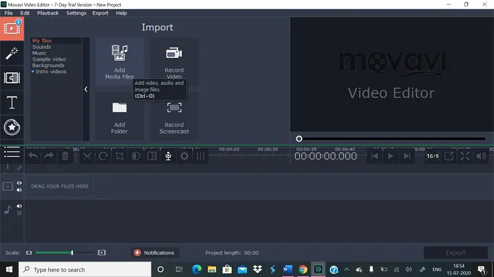Open the Transitions tab in the sidebar
Viewport: 494px width, 277px height.
coord(12,78)
